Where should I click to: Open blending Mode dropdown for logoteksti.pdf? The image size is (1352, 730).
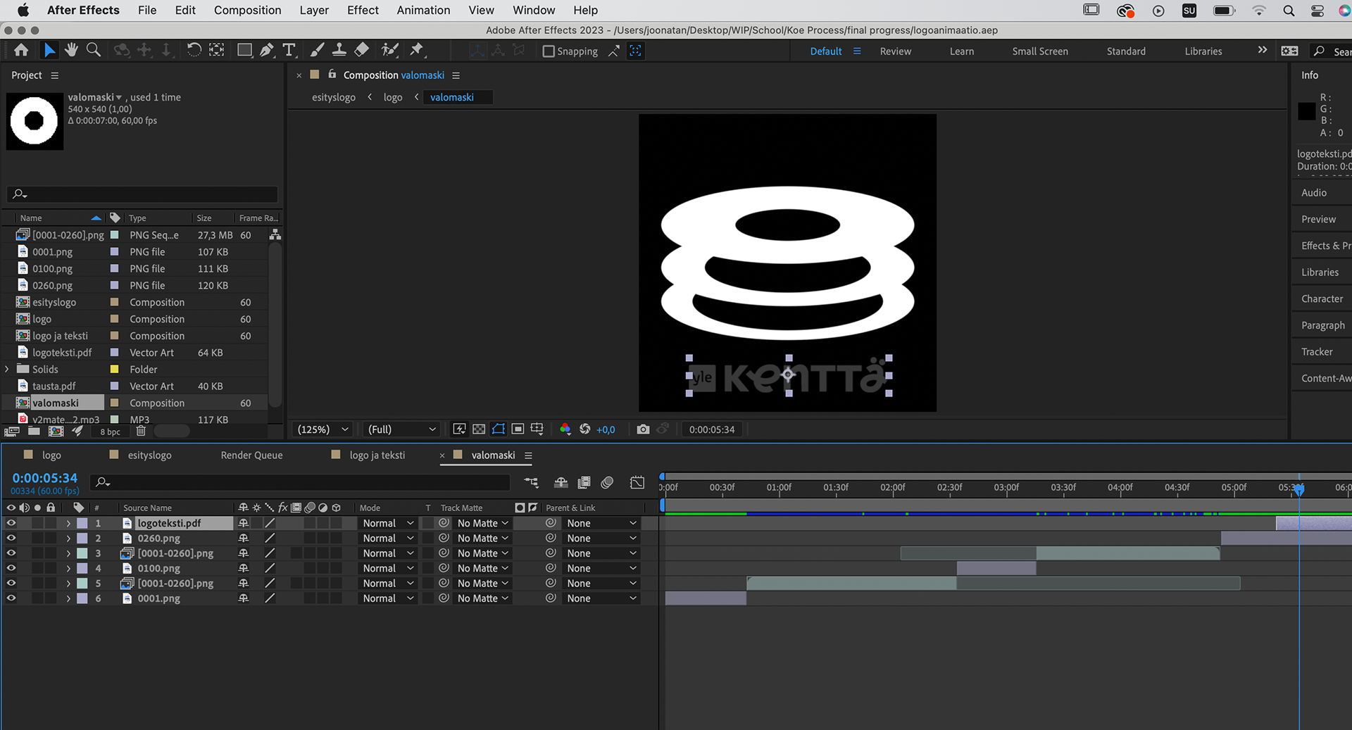pos(388,523)
